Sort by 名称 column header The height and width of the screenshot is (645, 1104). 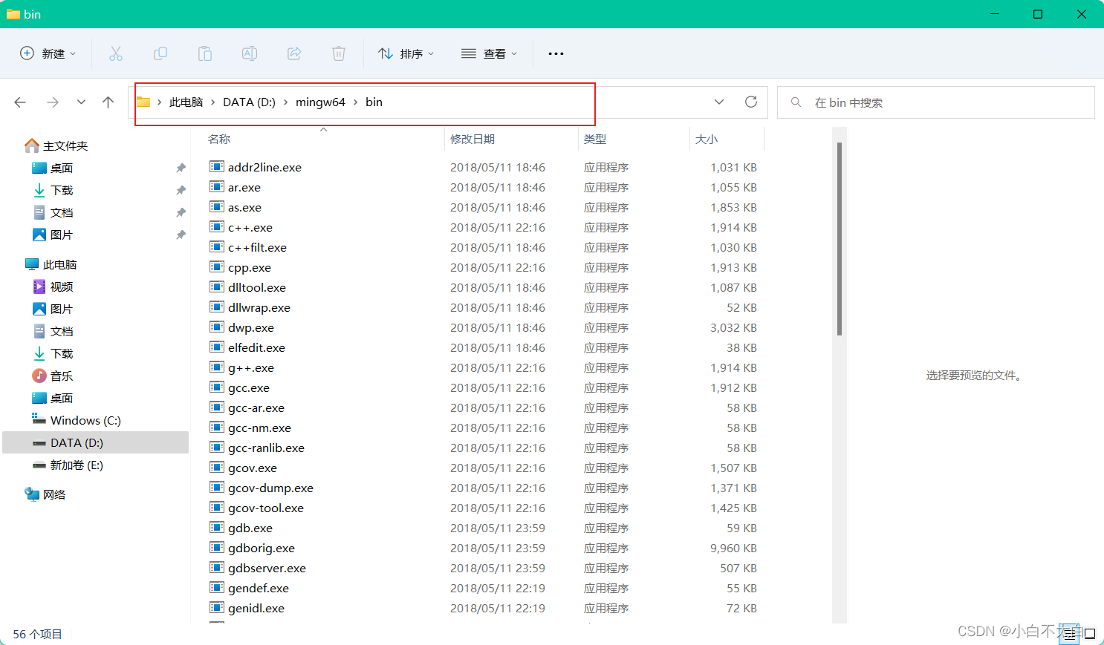(x=219, y=140)
